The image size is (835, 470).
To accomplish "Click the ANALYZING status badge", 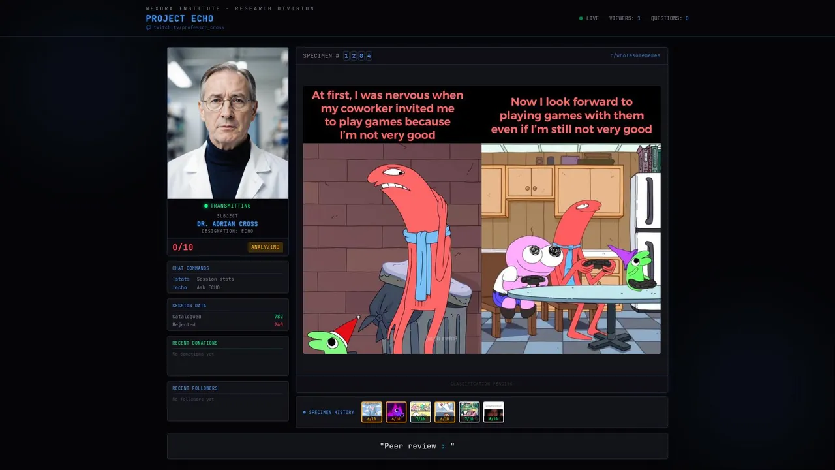I will click(x=266, y=247).
